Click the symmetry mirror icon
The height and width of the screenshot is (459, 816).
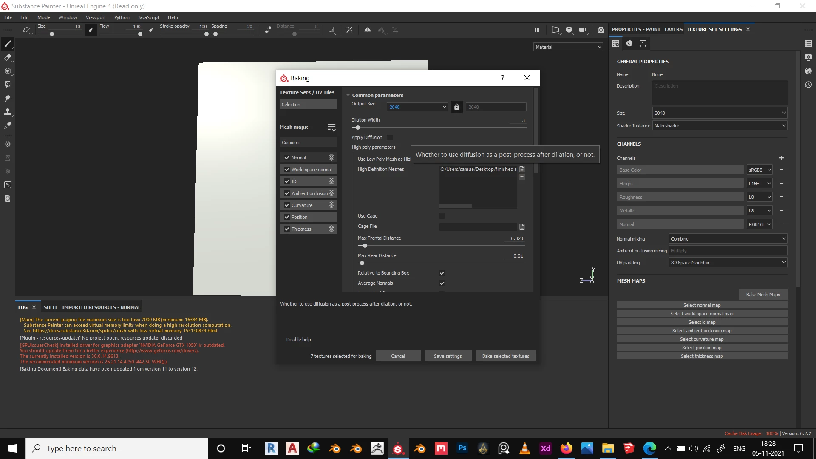tap(368, 30)
